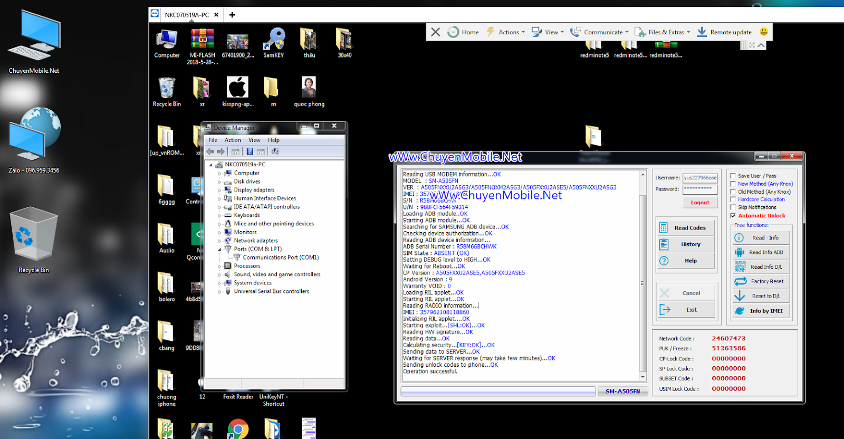Viewport: 844px width, 439px height.
Task: Open Google Chrome icon on remote desktop
Action: coord(238,428)
